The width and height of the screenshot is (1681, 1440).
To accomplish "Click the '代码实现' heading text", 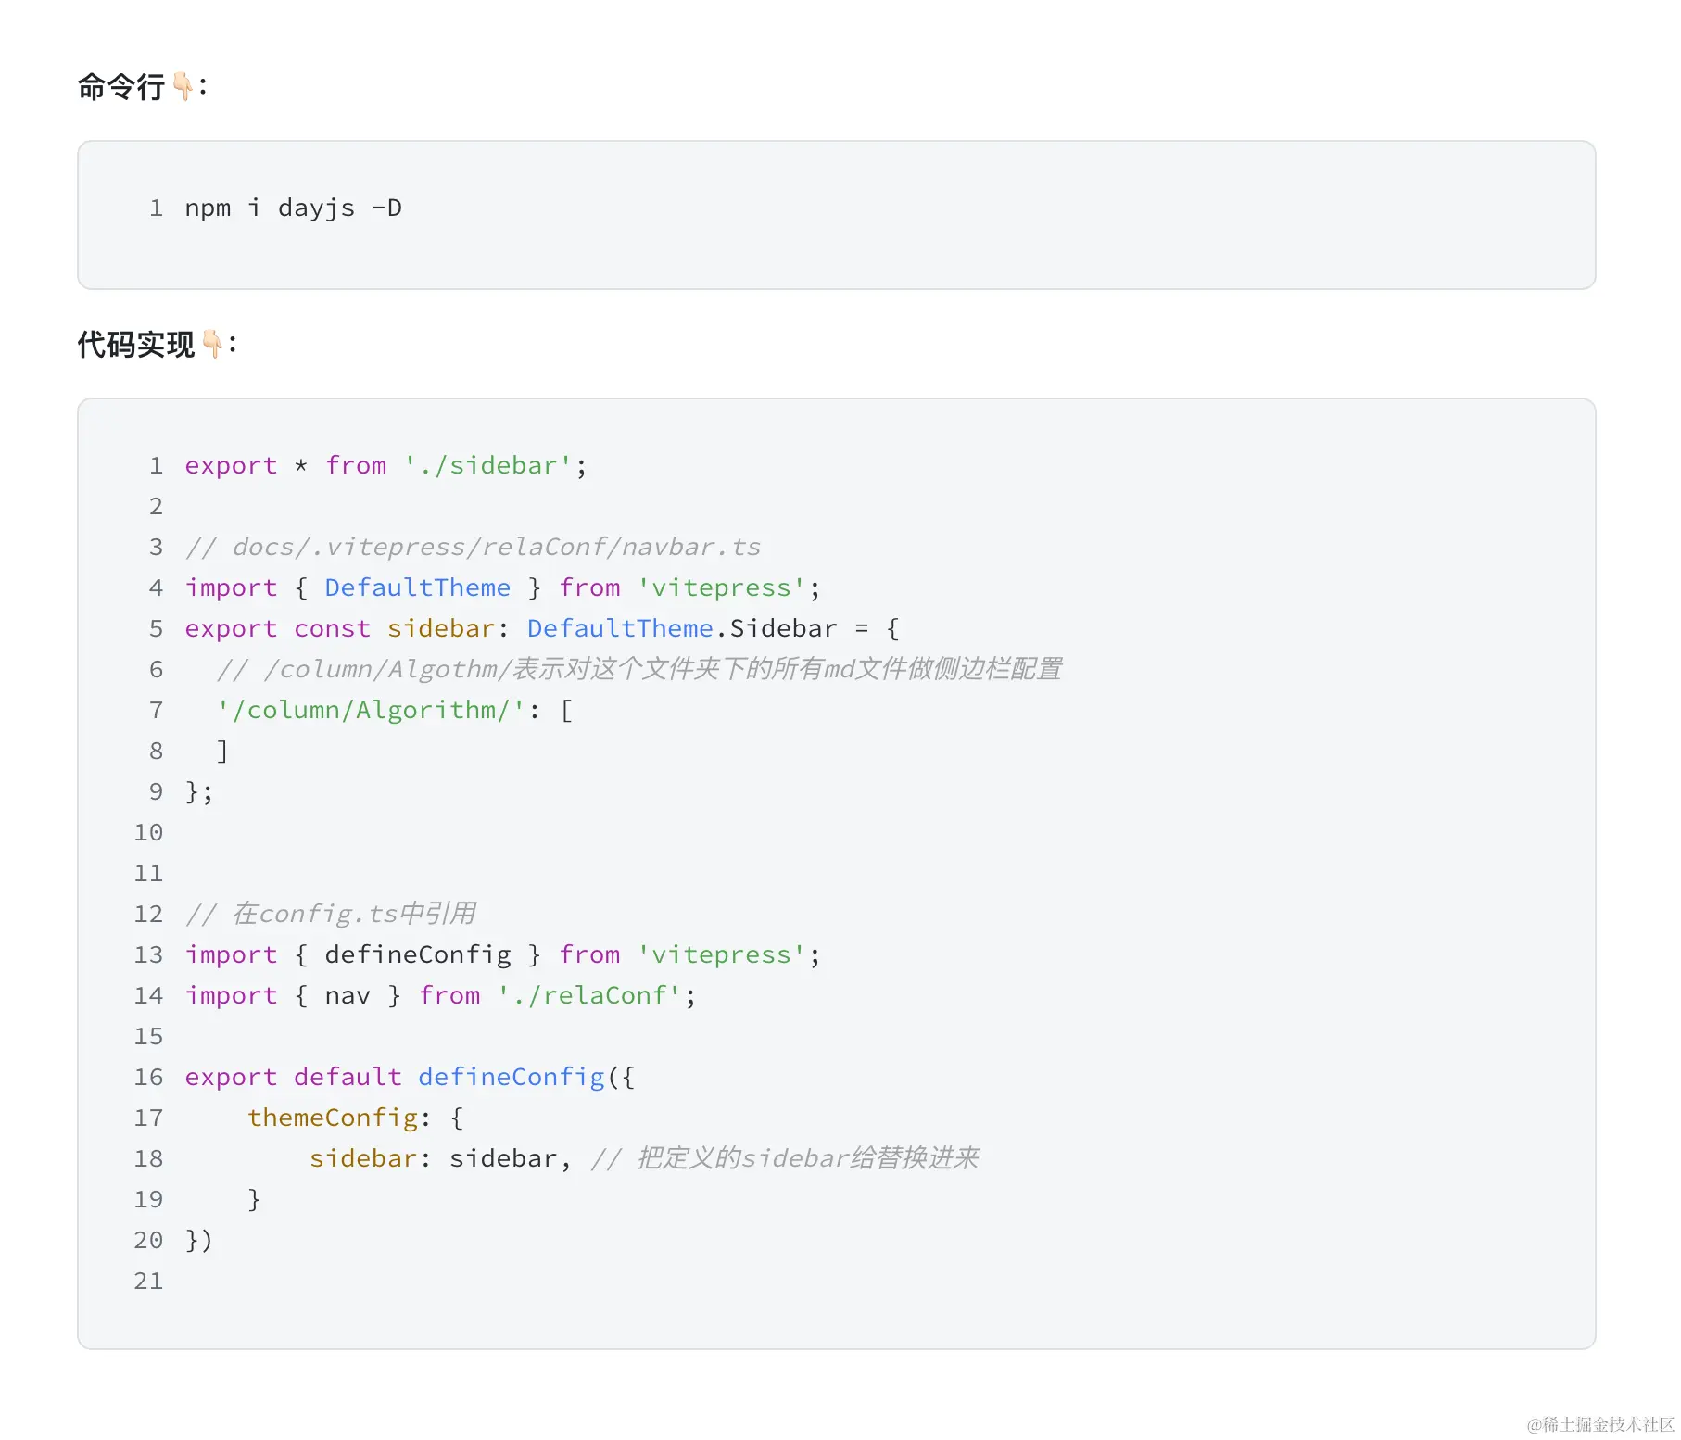I will (x=136, y=345).
